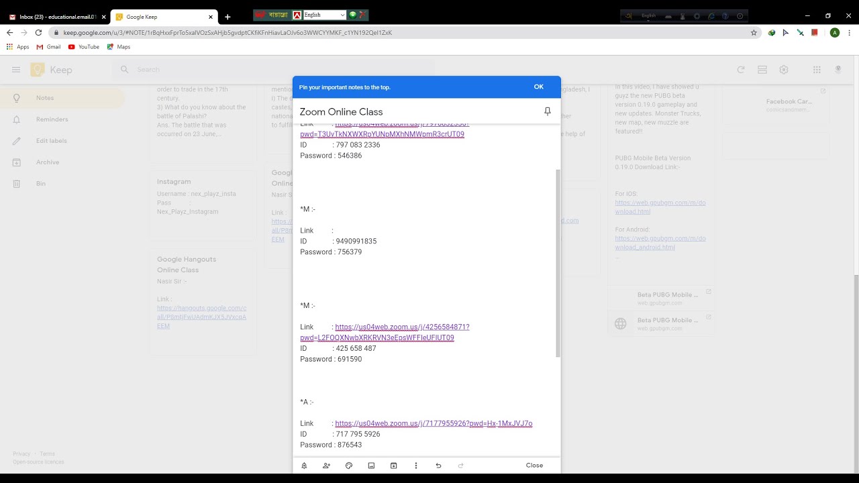Open the Zoom link for meeting 7177955926
The height and width of the screenshot is (483, 859).
pos(434,424)
